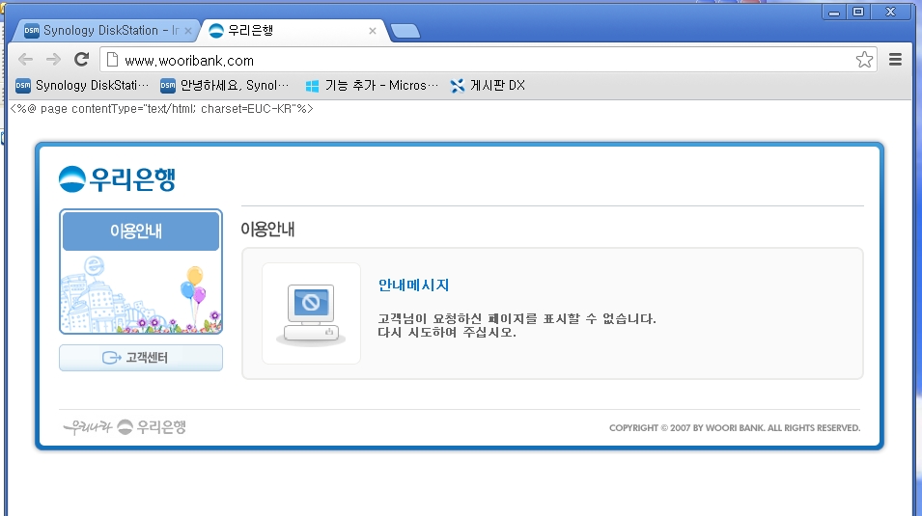This screenshot has width=922, height=516.
Task: Go back with the browser back arrow
Action: [25, 60]
